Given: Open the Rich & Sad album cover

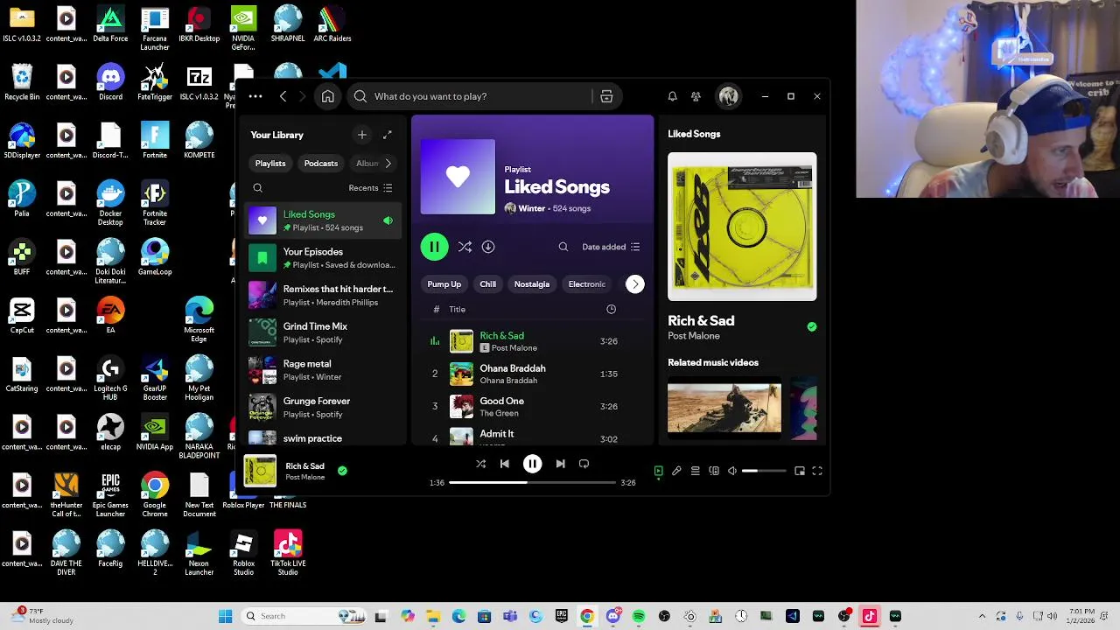Looking at the screenshot, I should coord(742,227).
